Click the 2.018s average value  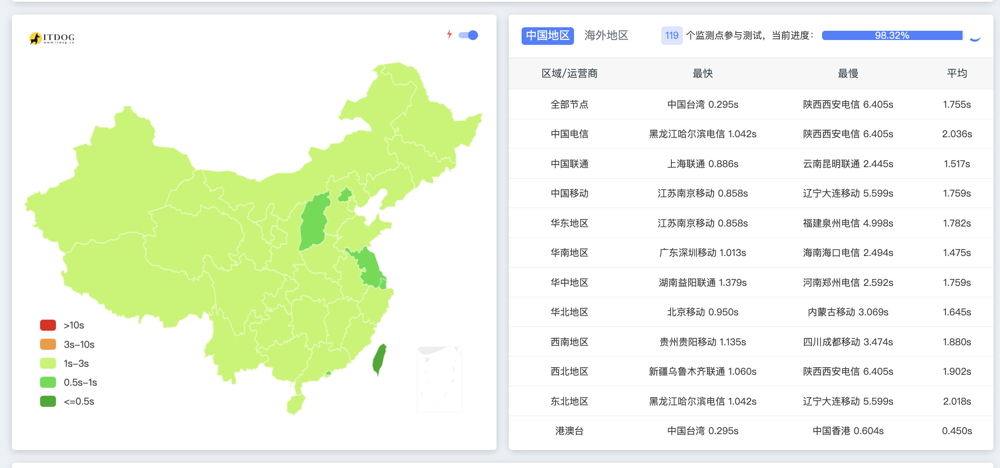pyautogui.click(x=957, y=401)
